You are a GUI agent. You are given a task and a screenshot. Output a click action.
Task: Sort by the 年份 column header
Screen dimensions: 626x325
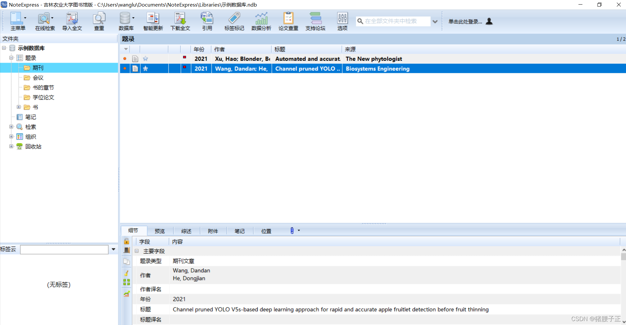click(201, 49)
